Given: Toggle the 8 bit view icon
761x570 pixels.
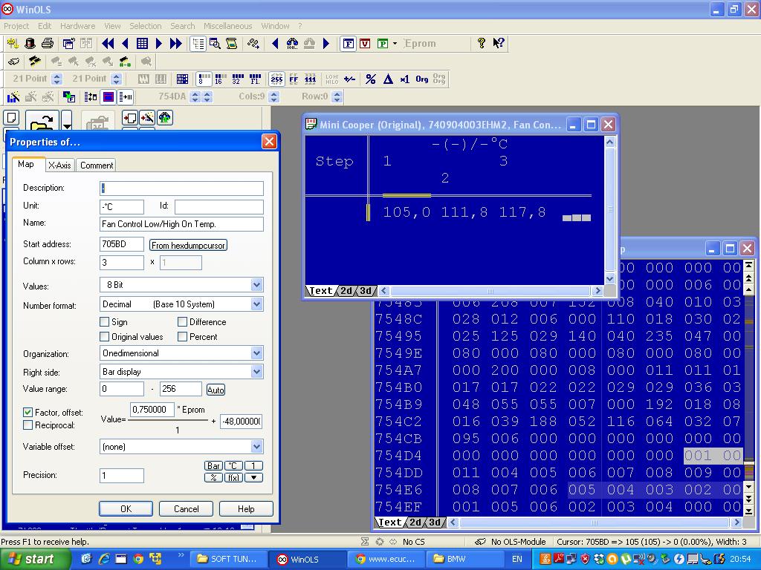Looking at the screenshot, I should coord(204,79).
